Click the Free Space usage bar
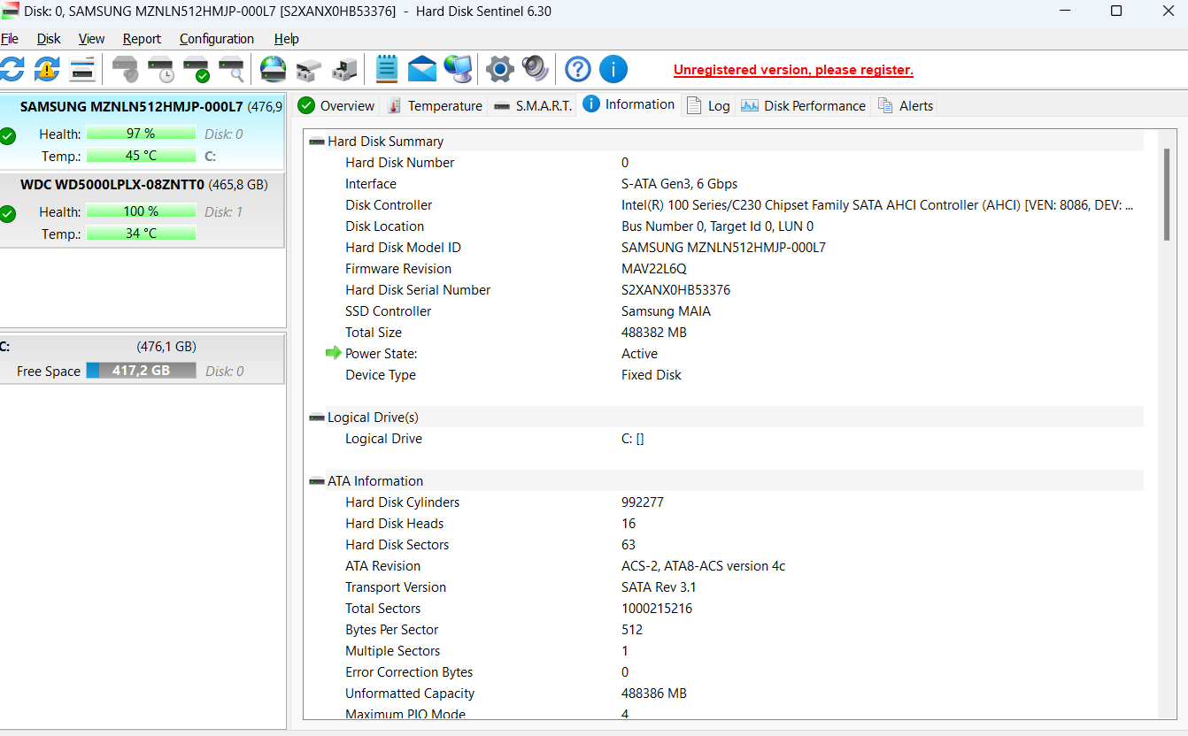The width and height of the screenshot is (1188, 736). coord(141,370)
